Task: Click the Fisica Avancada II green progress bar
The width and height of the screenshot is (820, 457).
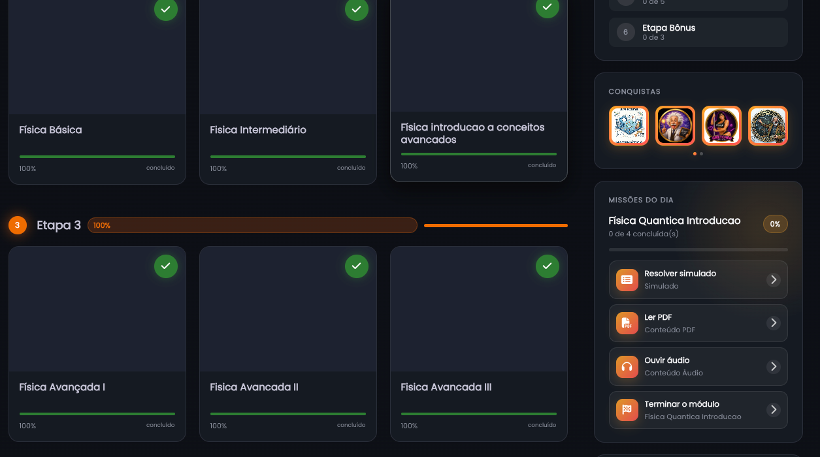Action: coord(288,414)
